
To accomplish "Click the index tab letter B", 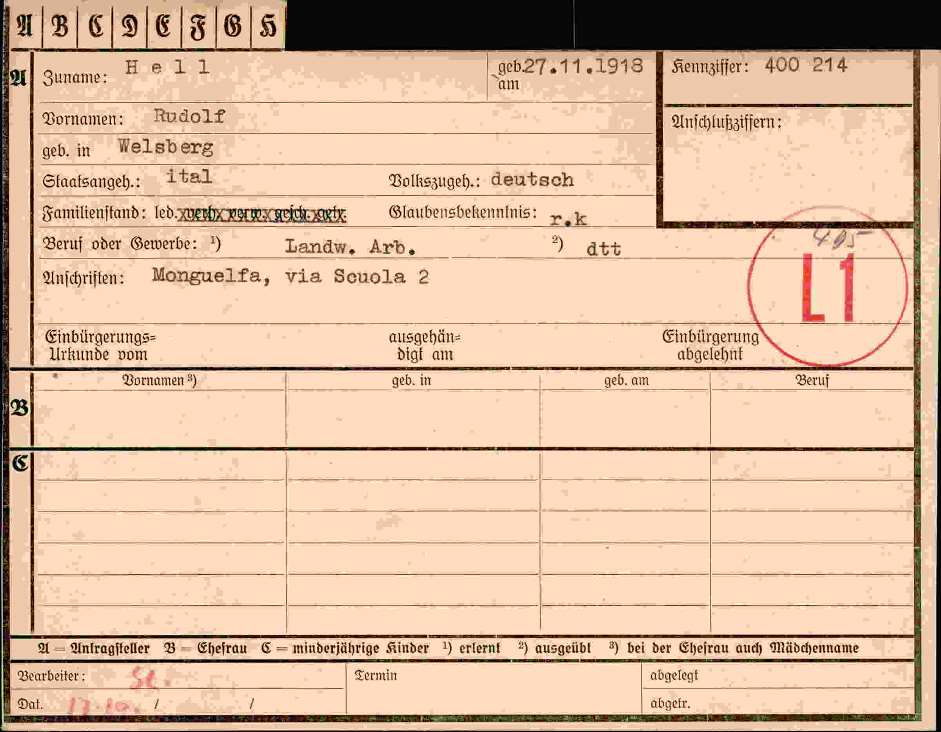I will 60,25.
